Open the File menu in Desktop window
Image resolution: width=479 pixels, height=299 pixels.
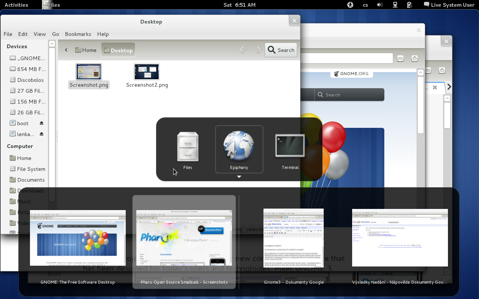(8, 34)
